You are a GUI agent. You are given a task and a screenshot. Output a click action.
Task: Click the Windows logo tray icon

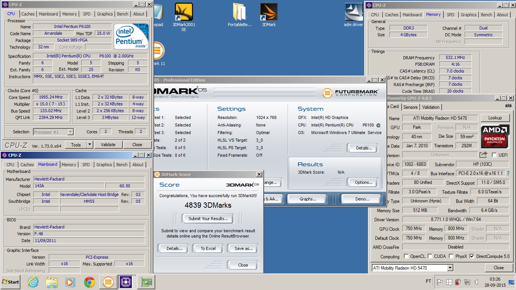(449, 282)
